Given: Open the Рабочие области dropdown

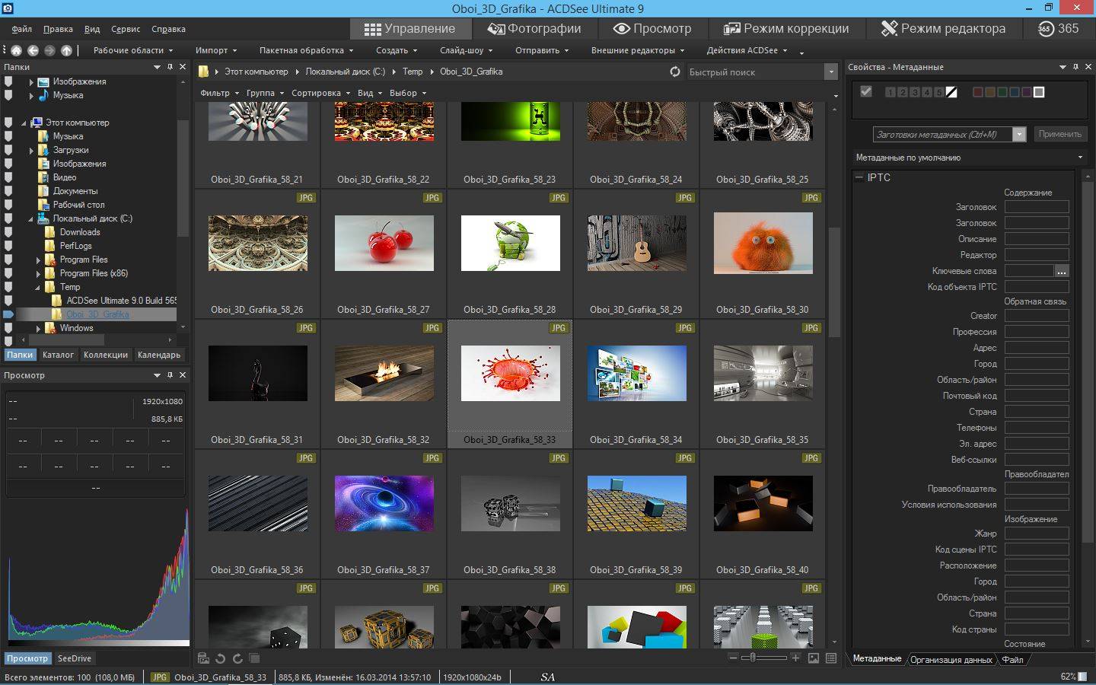Looking at the screenshot, I should [x=133, y=50].
